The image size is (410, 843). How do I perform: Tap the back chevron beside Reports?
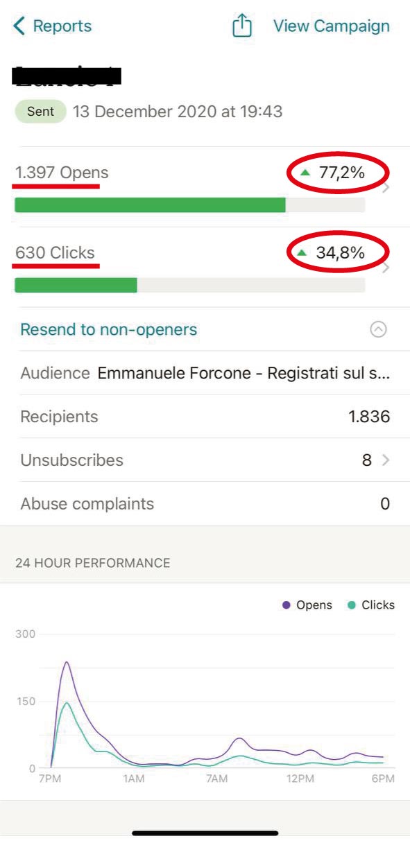coord(19,26)
